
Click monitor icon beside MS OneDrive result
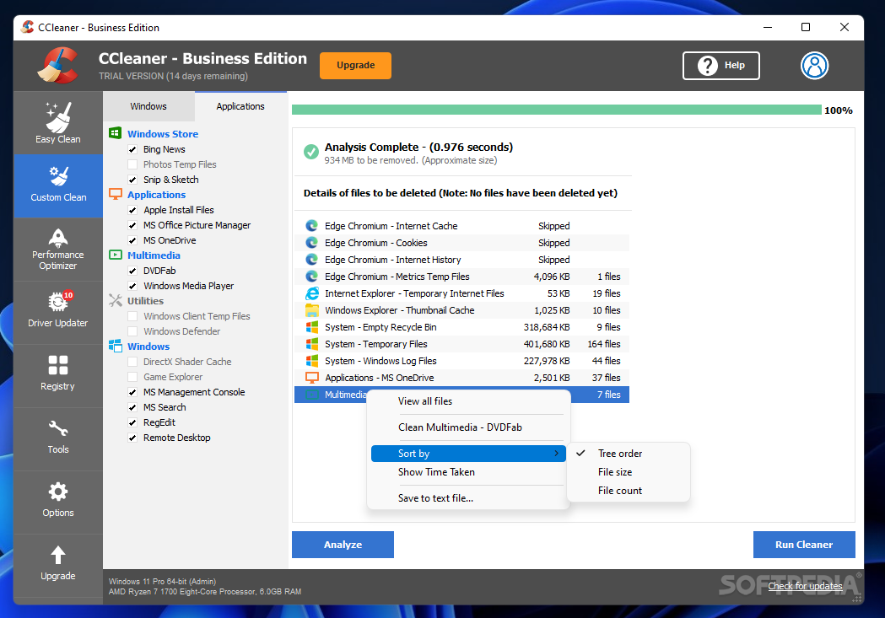[311, 377]
